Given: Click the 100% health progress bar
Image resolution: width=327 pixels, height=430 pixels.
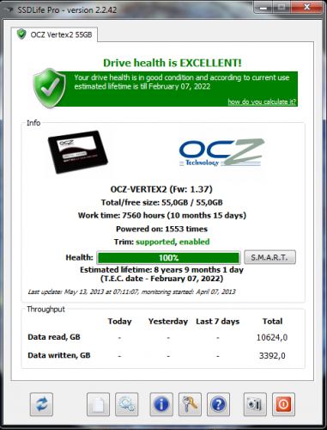Looking at the screenshot, I should tap(168, 257).
